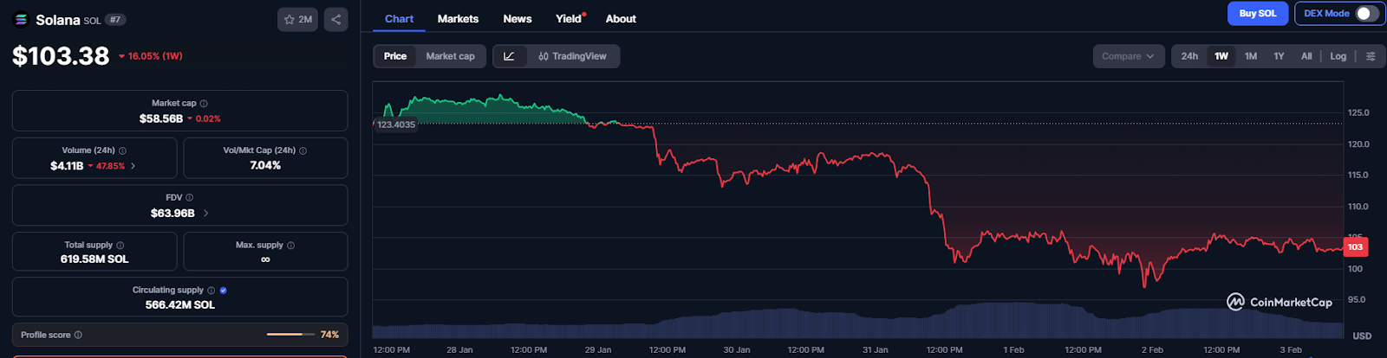Open the Compare dropdown
The image size is (1387, 358).
click(x=1128, y=56)
